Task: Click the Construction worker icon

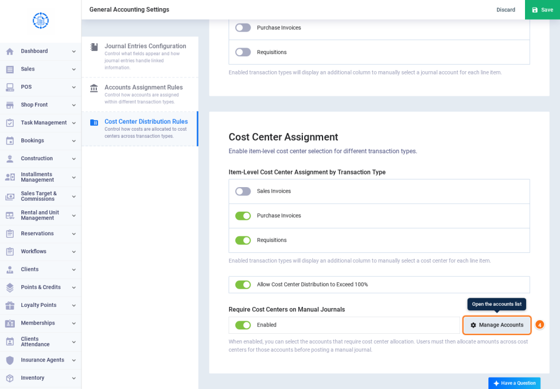Action: (x=10, y=159)
